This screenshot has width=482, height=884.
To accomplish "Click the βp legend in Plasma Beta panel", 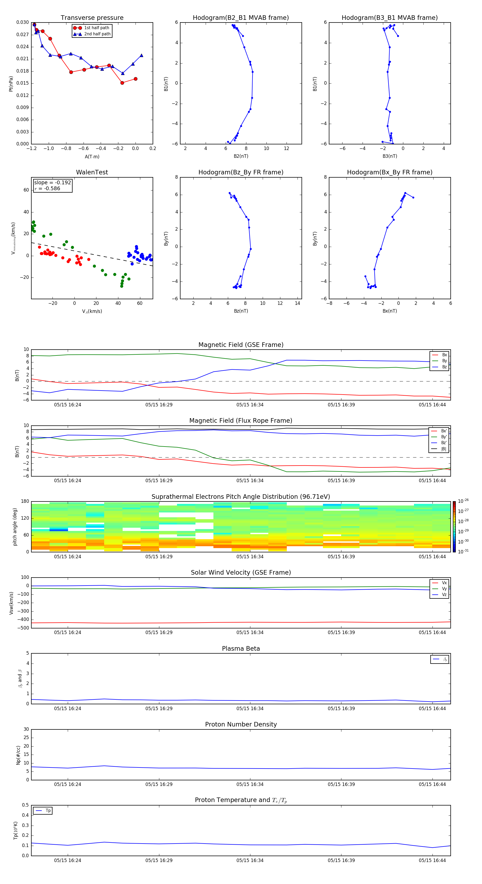I will point(440,659).
